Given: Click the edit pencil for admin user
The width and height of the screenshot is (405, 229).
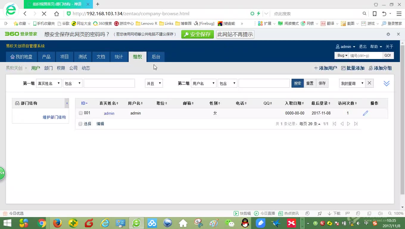Looking at the screenshot, I should [365, 113].
